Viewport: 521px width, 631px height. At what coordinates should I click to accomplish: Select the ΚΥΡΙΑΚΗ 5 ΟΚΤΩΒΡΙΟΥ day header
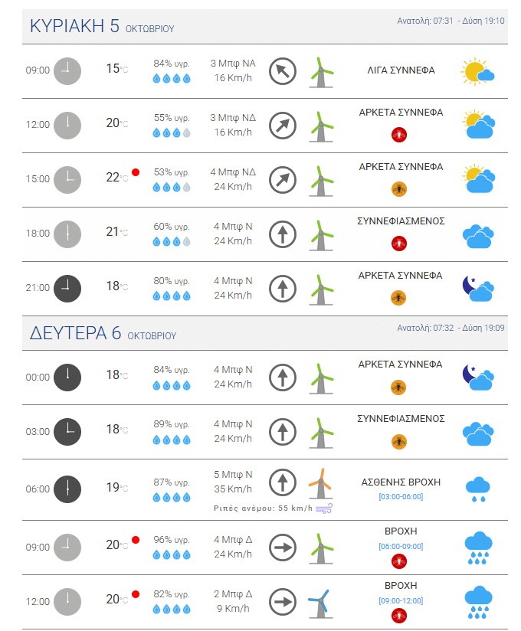pos(102,27)
